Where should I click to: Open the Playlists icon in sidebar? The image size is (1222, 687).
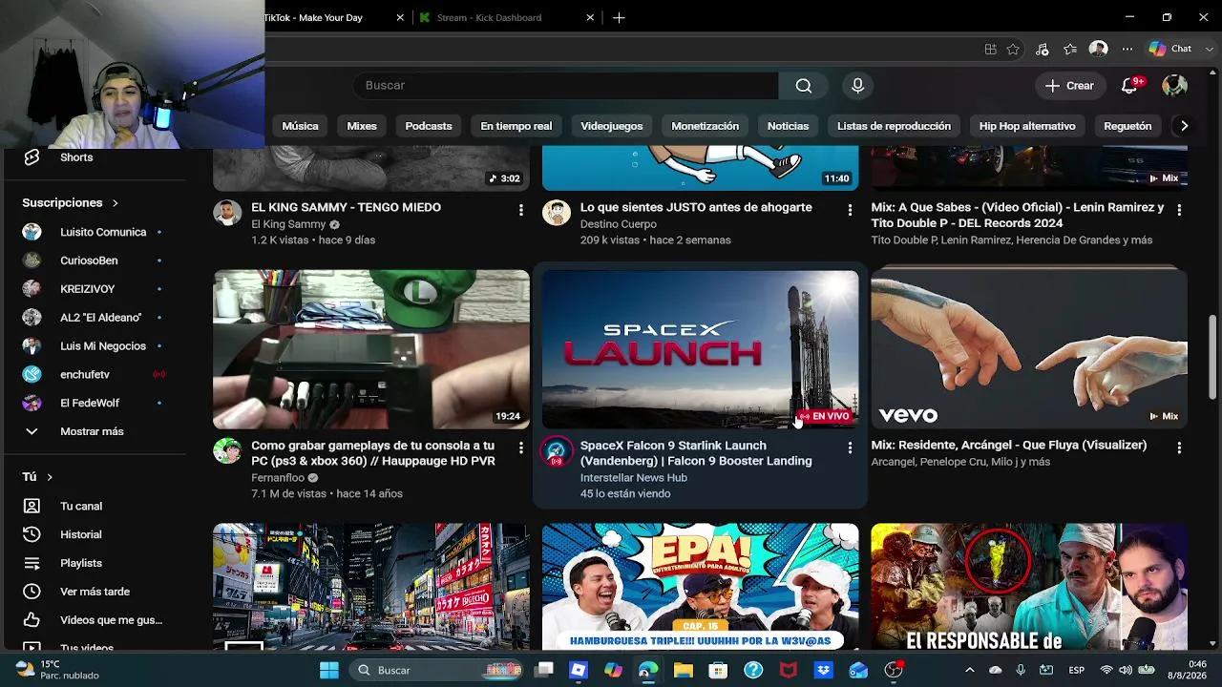[32, 563]
